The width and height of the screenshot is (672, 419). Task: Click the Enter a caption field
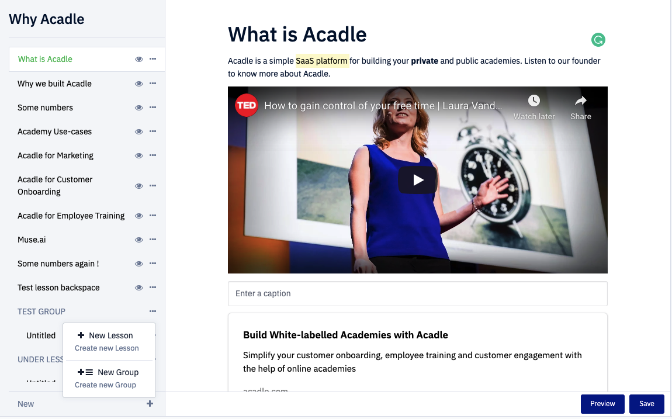pyautogui.click(x=417, y=293)
